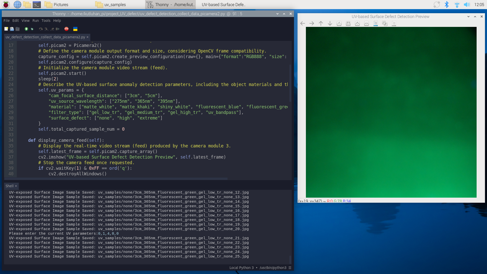The width and height of the screenshot is (487, 274).
Task: Open the Raspberry Pi main menu
Action: (x=6, y=5)
